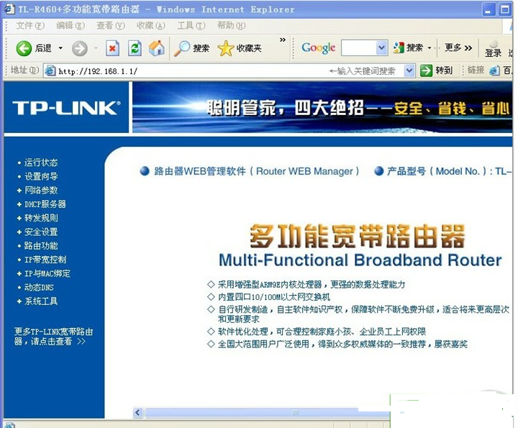Click the Google toolbar search icon button
This screenshot has height=428, width=518.
point(400,48)
